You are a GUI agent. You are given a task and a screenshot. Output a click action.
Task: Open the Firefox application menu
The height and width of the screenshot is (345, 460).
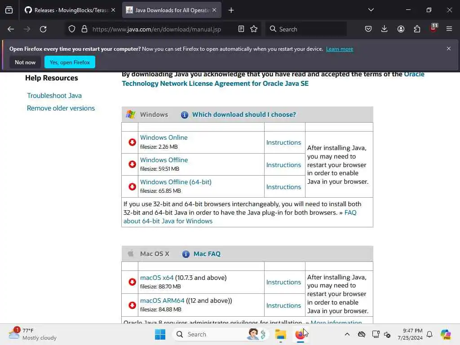point(449,29)
